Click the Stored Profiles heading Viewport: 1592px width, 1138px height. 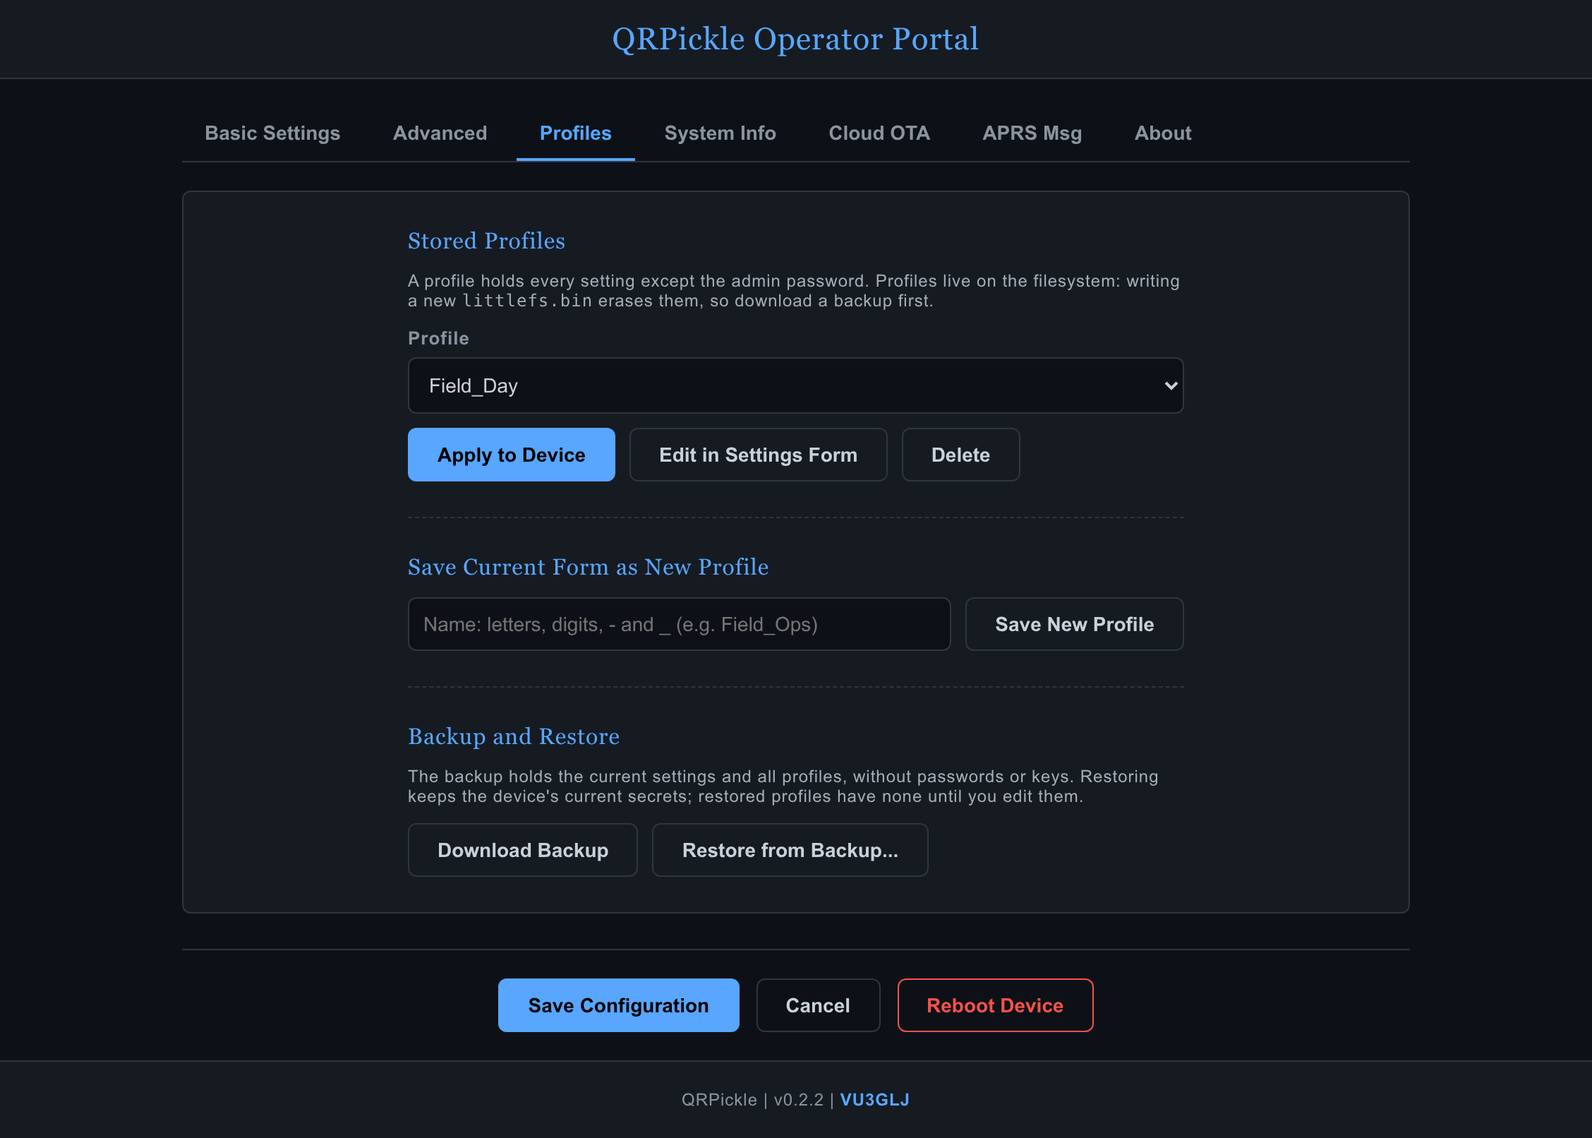tap(486, 241)
